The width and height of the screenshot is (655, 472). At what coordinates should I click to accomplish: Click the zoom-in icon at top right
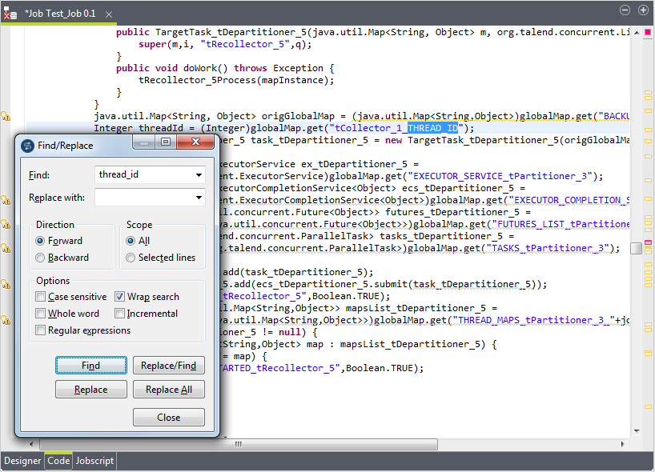pos(645,10)
